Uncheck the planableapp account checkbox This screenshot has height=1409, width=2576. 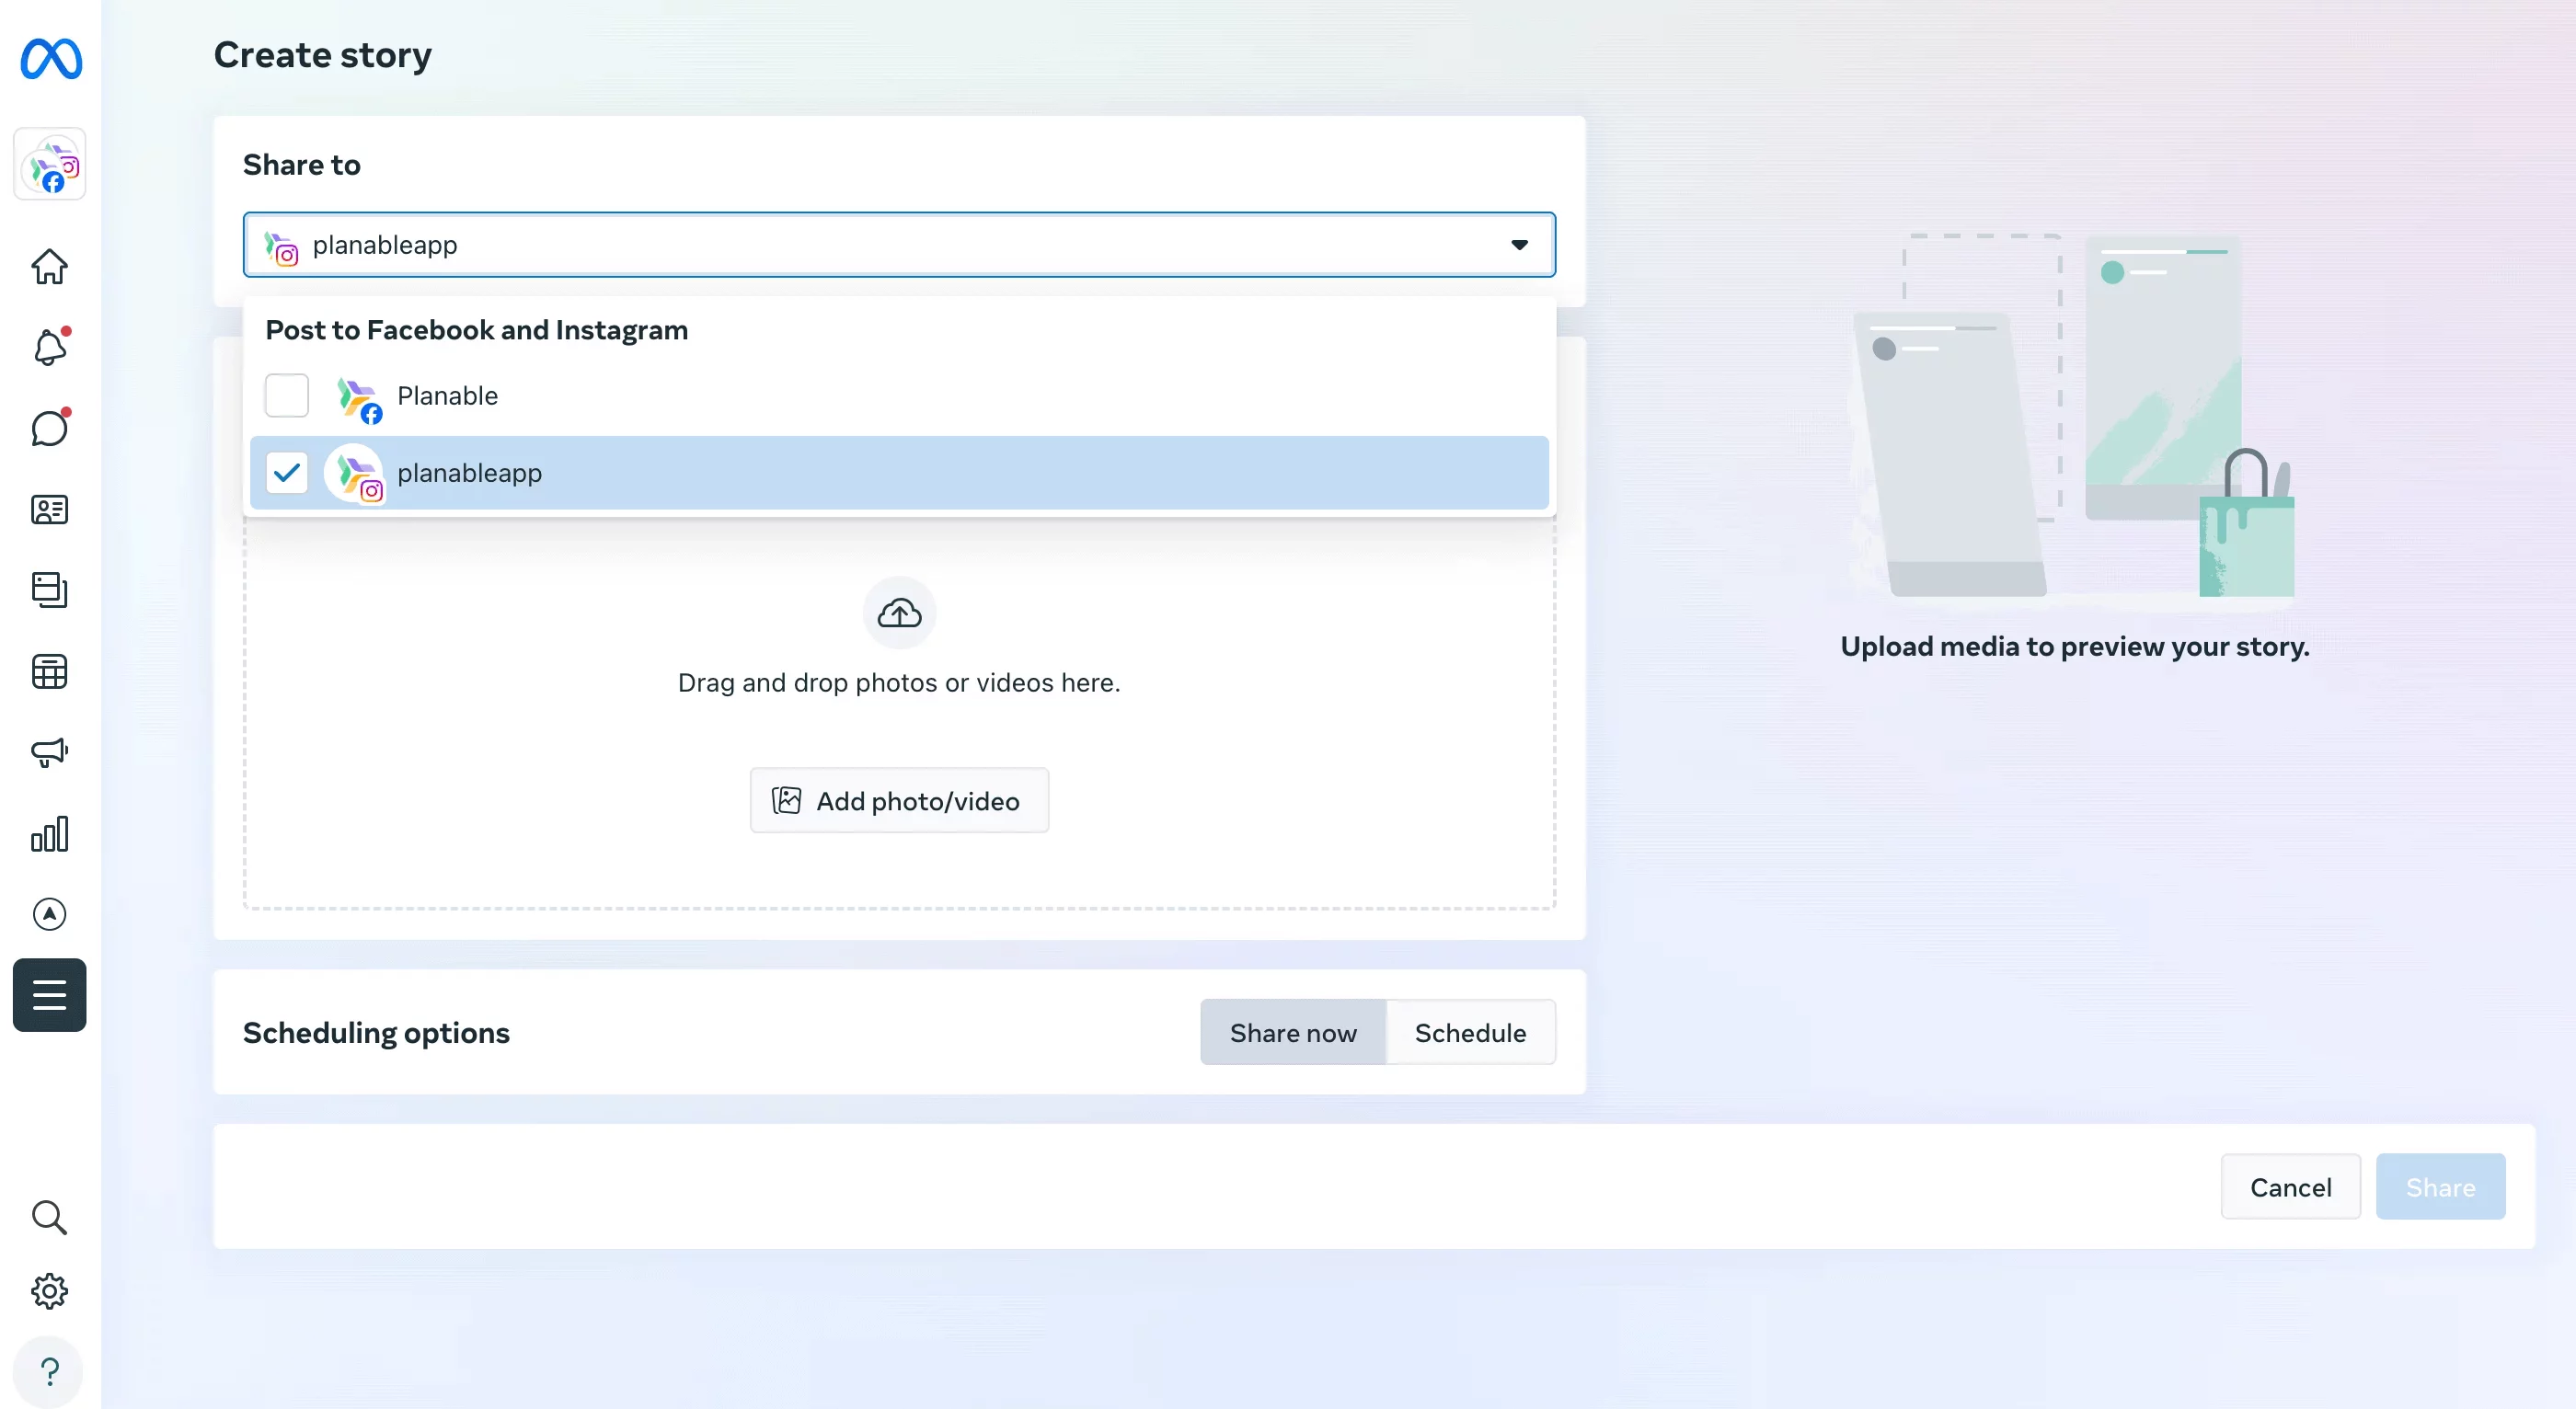[x=286, y=473]
